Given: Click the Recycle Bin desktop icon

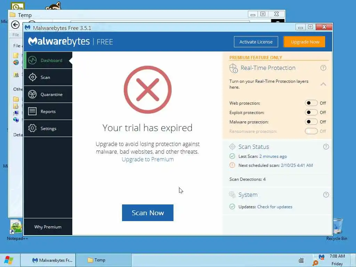Looking at the screenshot, I should click(337, 229).
